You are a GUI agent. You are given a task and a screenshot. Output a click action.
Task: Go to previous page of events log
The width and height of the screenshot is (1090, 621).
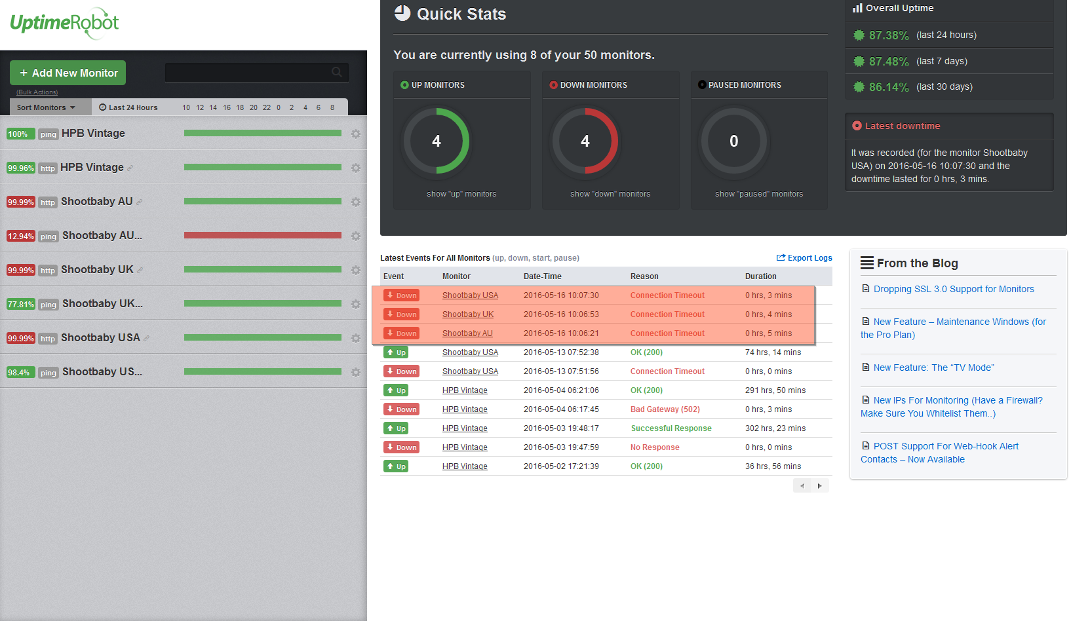point(802,486)
